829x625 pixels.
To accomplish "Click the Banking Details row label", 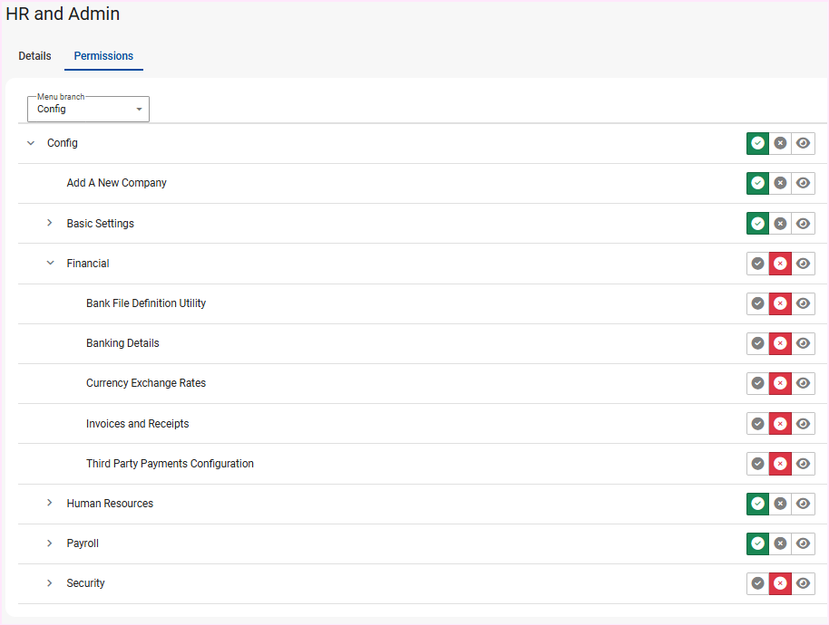I will coord(122,343).
